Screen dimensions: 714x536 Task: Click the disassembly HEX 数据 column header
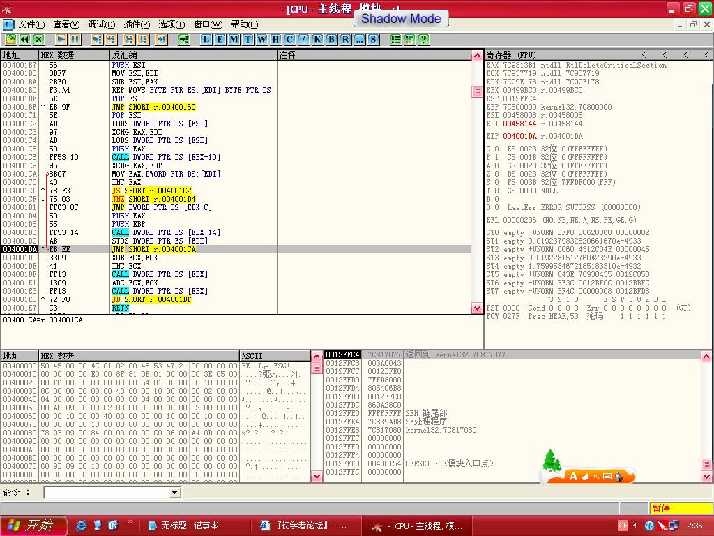74,54
